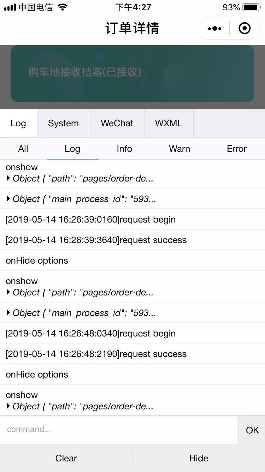The image size is (265, 472).
Task: Switch to the System tab
Action: click(64, 123)
